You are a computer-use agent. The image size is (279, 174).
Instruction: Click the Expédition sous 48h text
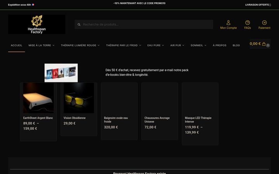coord(19,5)
